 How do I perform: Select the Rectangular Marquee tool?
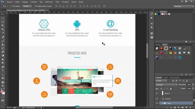click(x=3, y=18)
